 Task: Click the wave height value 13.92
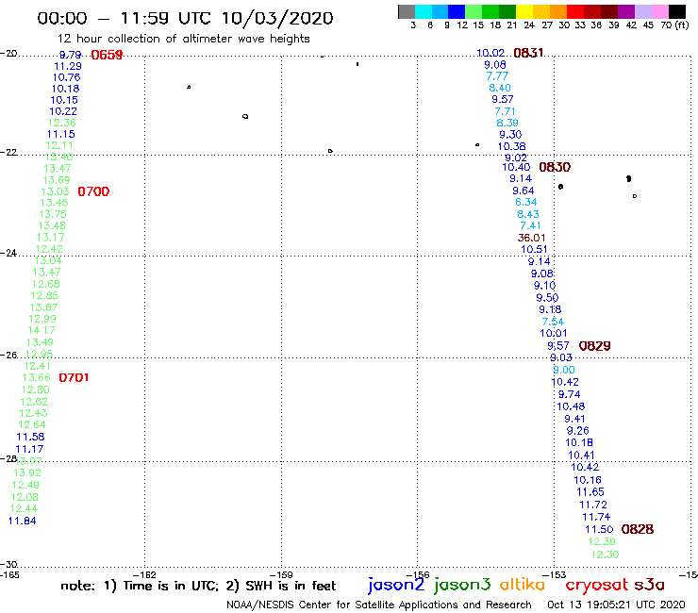pyautogui.click(x=27, y=472)
